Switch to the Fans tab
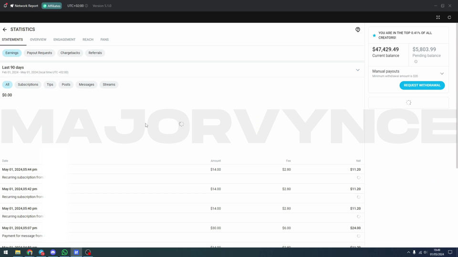This screenshot has width=458, height=257. pos(104,40)
